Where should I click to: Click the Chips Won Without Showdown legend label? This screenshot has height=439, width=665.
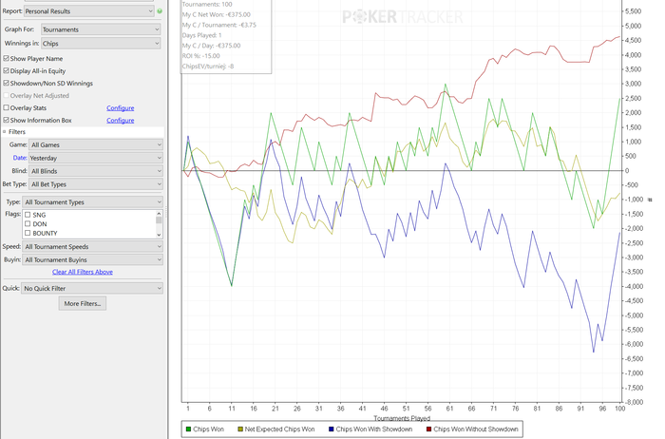pyautogui.click(x=476, y=429)
